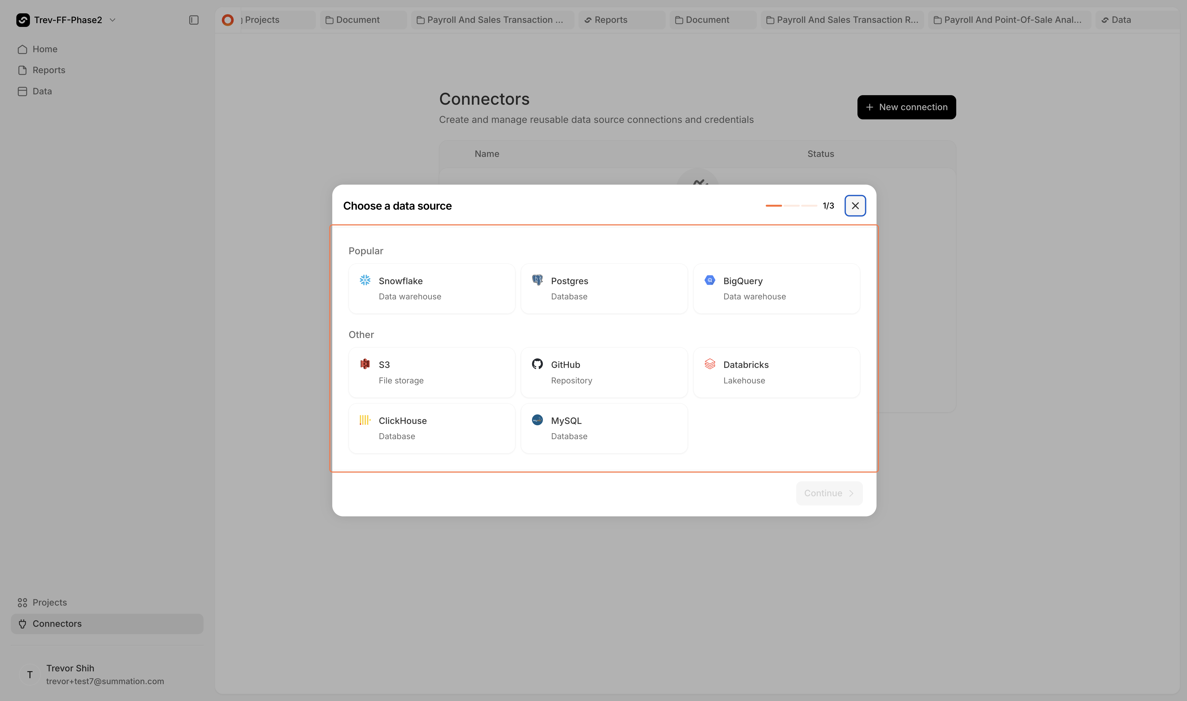1187x701 pixels.
Task: Open Data in the sidebar
Action: click(x=107, y=91)
